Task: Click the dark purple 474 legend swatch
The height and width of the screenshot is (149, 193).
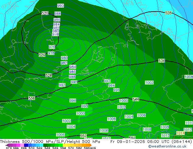Action: coord(10,145)
